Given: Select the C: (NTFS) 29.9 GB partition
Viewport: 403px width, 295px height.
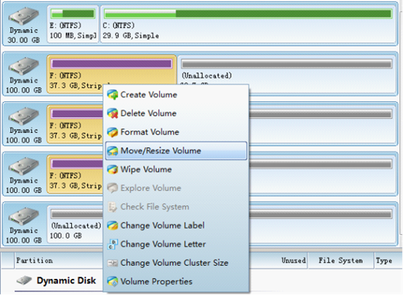Looking at the screenshot, I should (x=248, y=24).
